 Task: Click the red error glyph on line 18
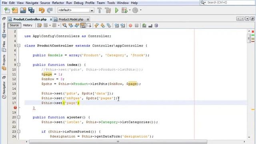pos(15,108)
